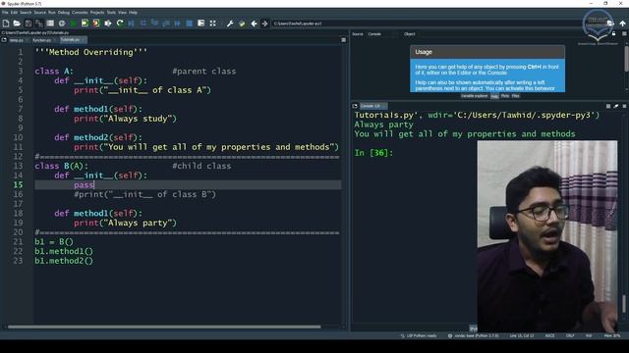Create a new file from the toolbar
The height and width of the screenshot is (353, 629).
(6, 24)
